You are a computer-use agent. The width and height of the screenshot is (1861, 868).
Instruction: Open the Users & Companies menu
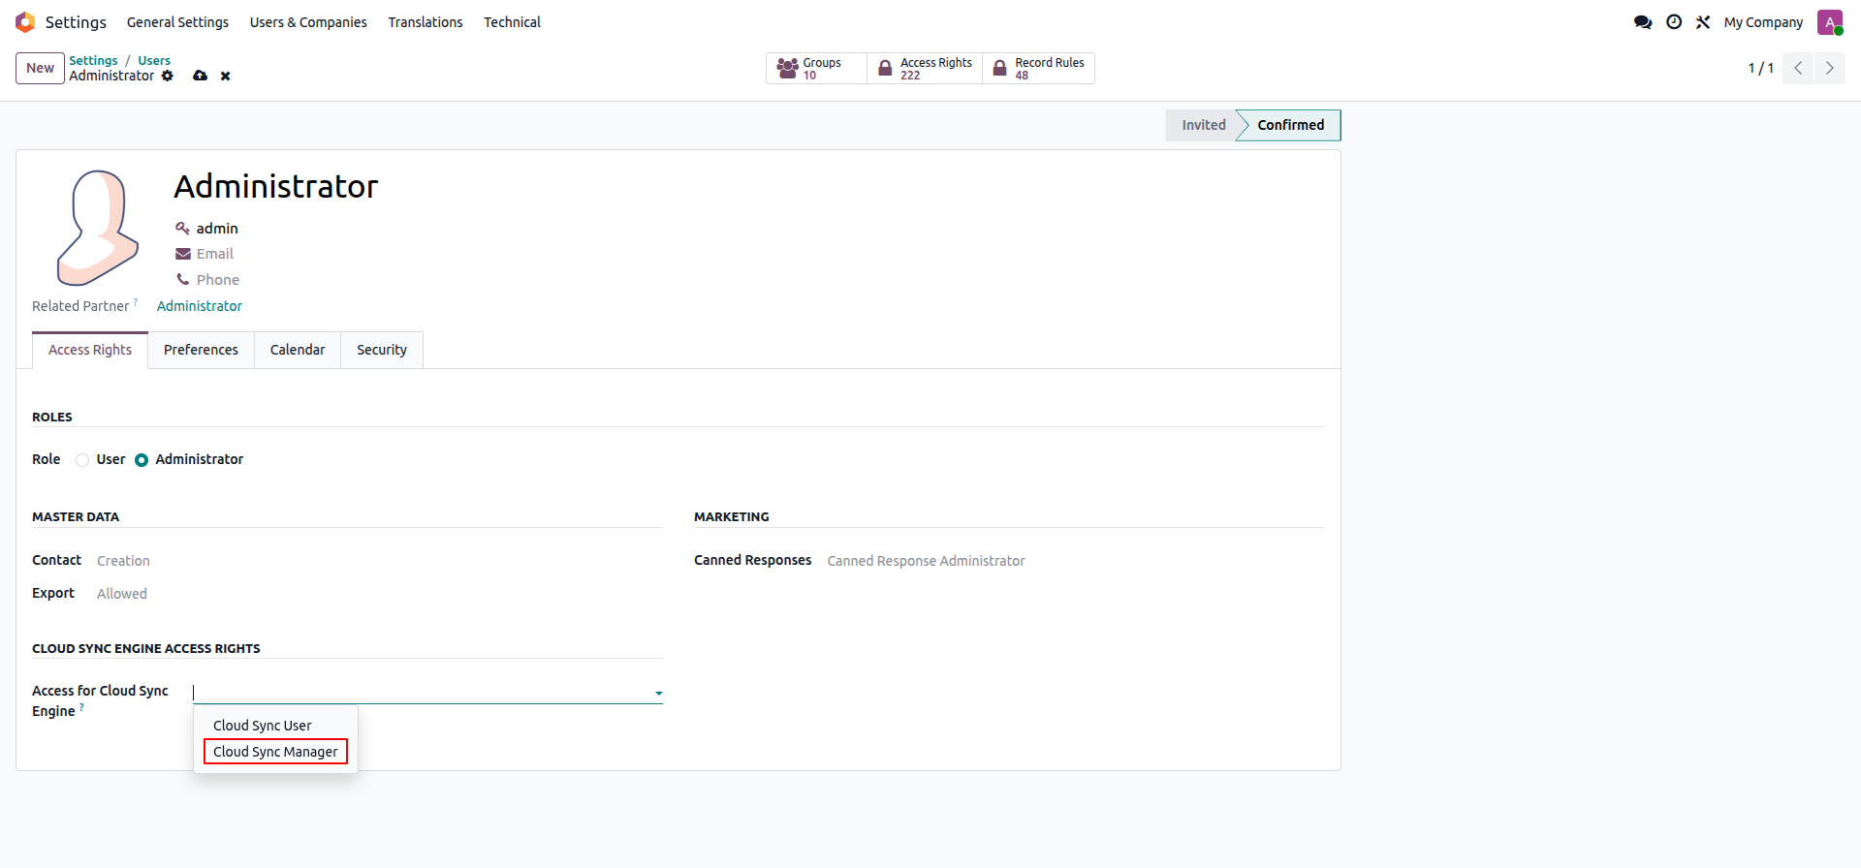308,22
